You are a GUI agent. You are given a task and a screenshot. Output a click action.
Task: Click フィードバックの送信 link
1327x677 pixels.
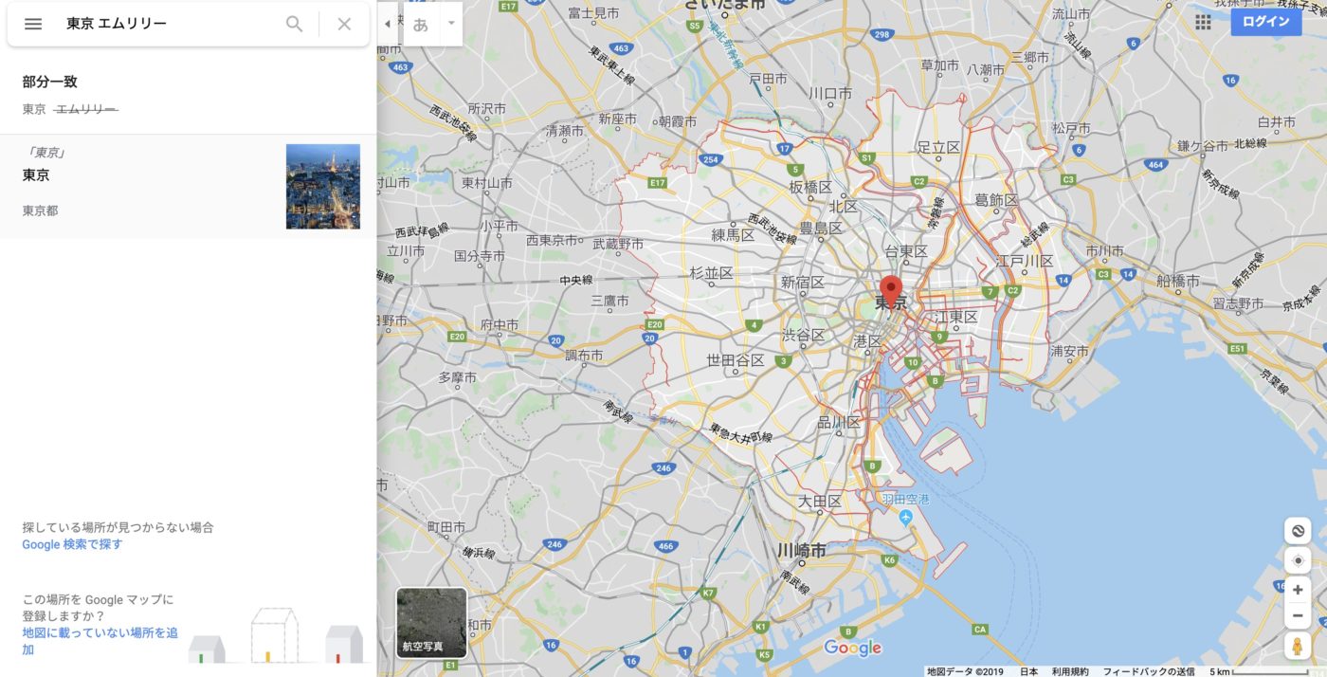1148,671
